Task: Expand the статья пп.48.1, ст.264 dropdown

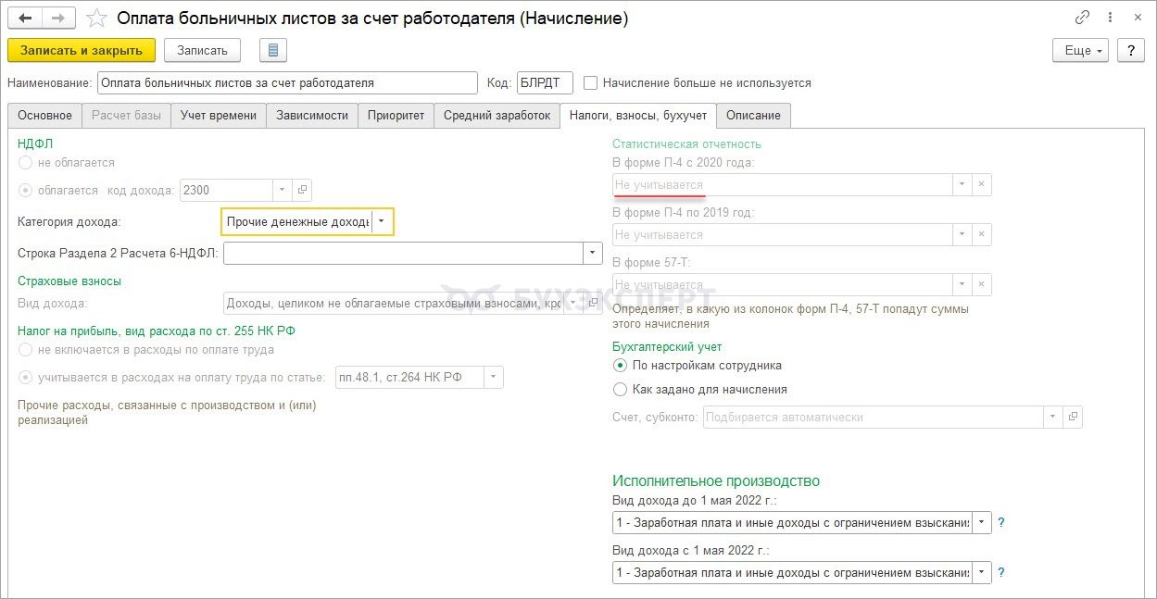Action: click(494, 378)
